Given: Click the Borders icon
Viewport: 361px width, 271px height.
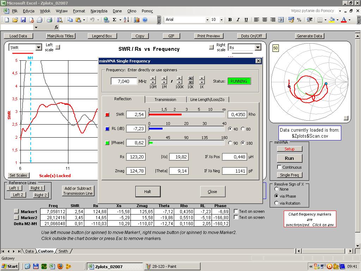Looking at the screenshot, I should pos(320,20).
